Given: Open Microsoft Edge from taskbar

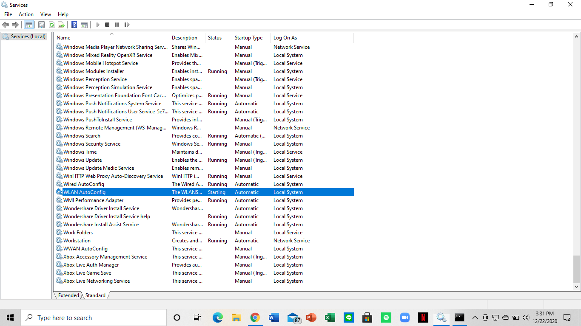Looking at the screenshot, I should point(218,318).
